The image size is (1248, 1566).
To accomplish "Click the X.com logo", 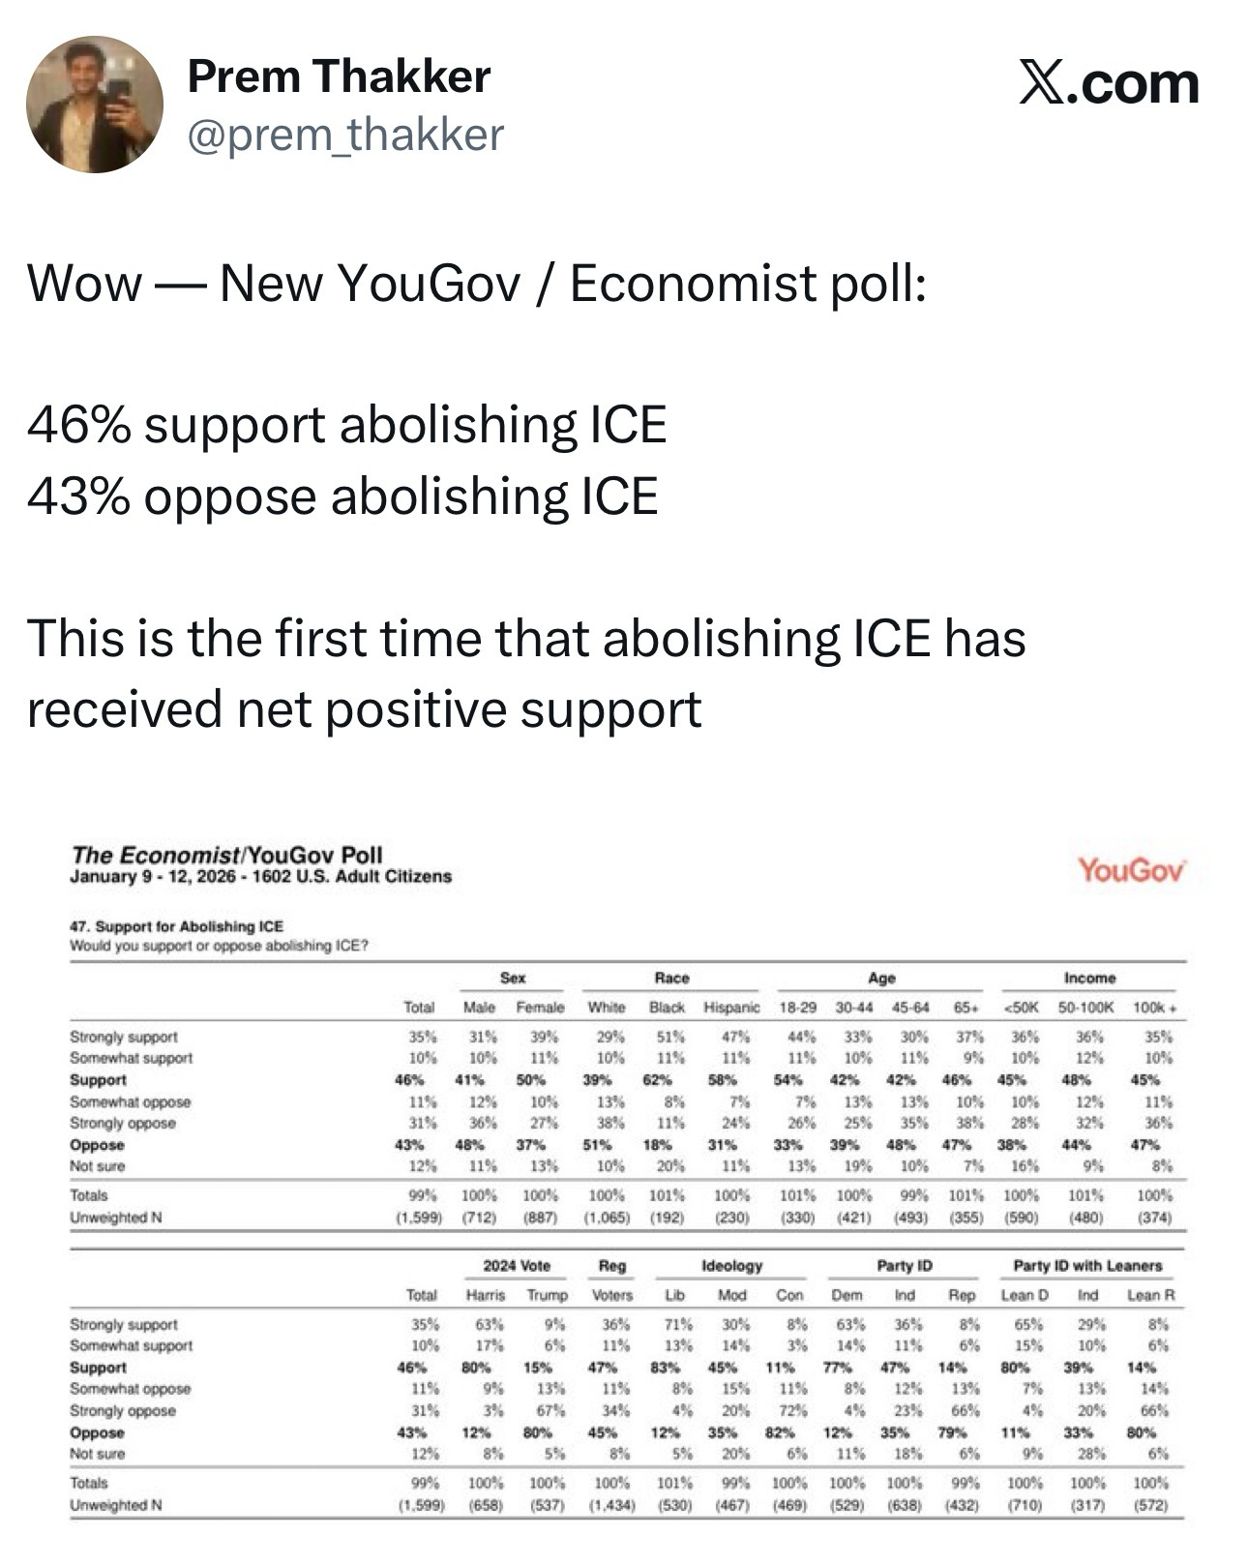I will pos(1108,84).
